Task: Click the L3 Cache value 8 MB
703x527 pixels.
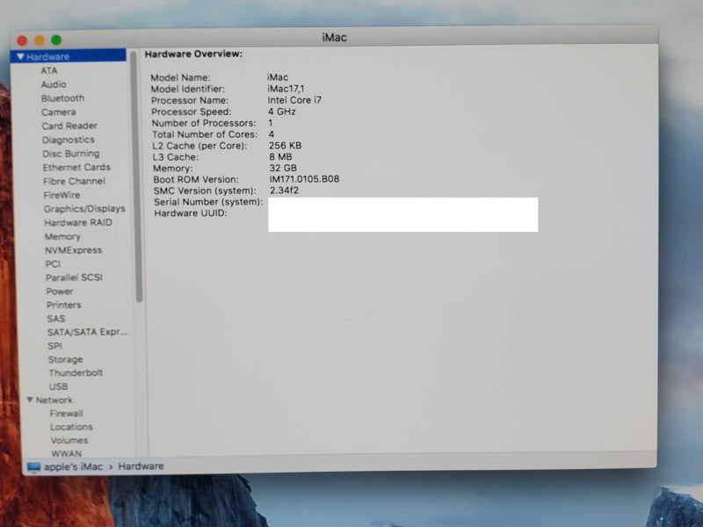Action: click(280, 157)
